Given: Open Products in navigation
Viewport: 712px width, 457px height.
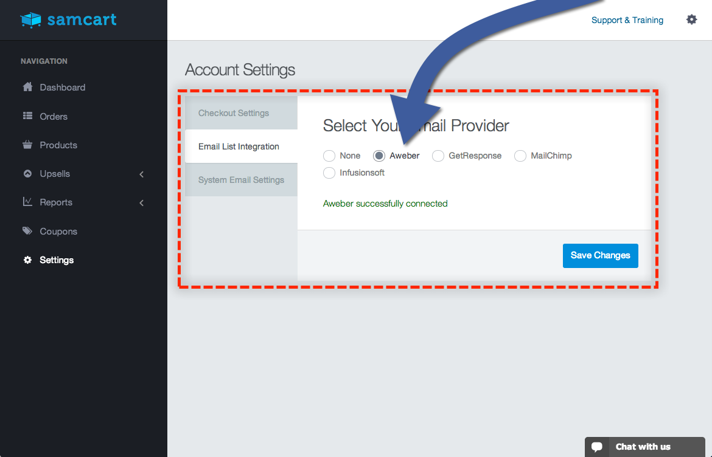Looking at the screenshot, I should tap(58, 145).
